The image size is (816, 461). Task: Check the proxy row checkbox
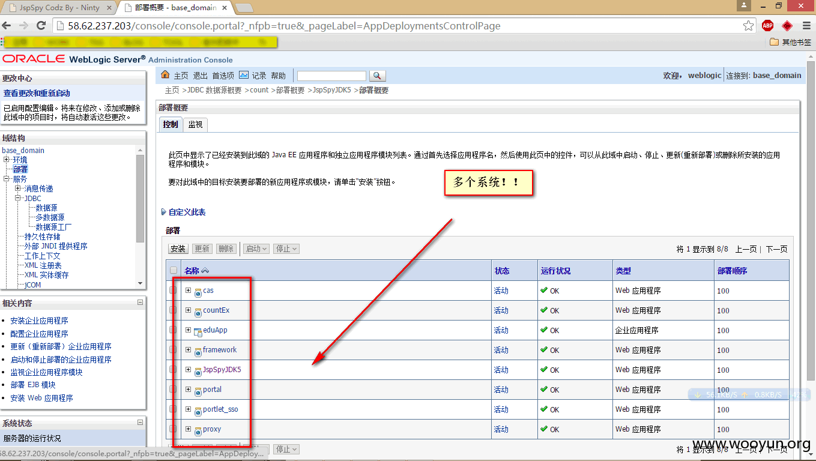tap(174, 429)
